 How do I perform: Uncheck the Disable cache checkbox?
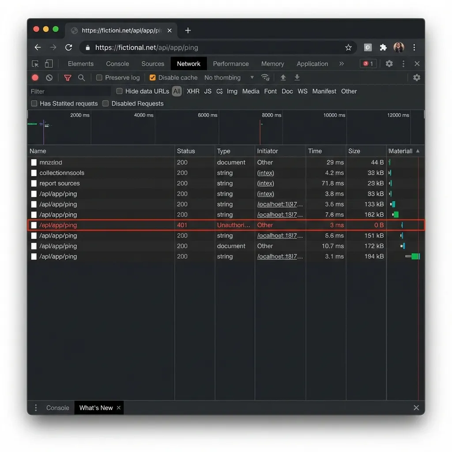coord(153,78)
